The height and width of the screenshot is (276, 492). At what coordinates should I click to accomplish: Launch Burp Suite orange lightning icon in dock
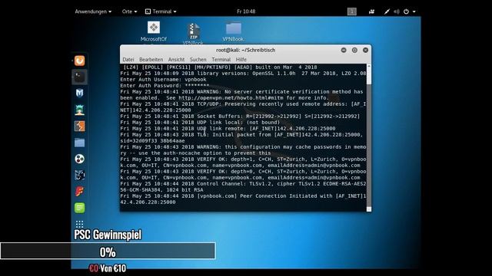79,126
